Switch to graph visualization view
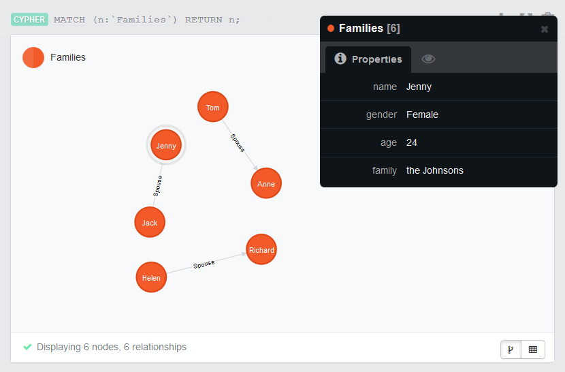Viewport: 565px width, 372px height. [511, 350]
